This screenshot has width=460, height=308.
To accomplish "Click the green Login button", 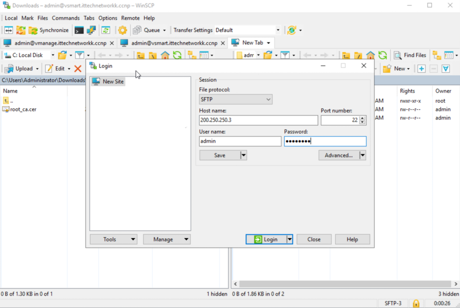I will coord(266,239).
